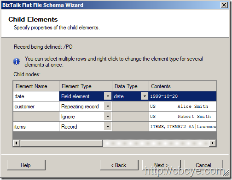This screenshot has width=232, height=180.
Task: Click the blue information icon
Action: [x=17, y=62]
